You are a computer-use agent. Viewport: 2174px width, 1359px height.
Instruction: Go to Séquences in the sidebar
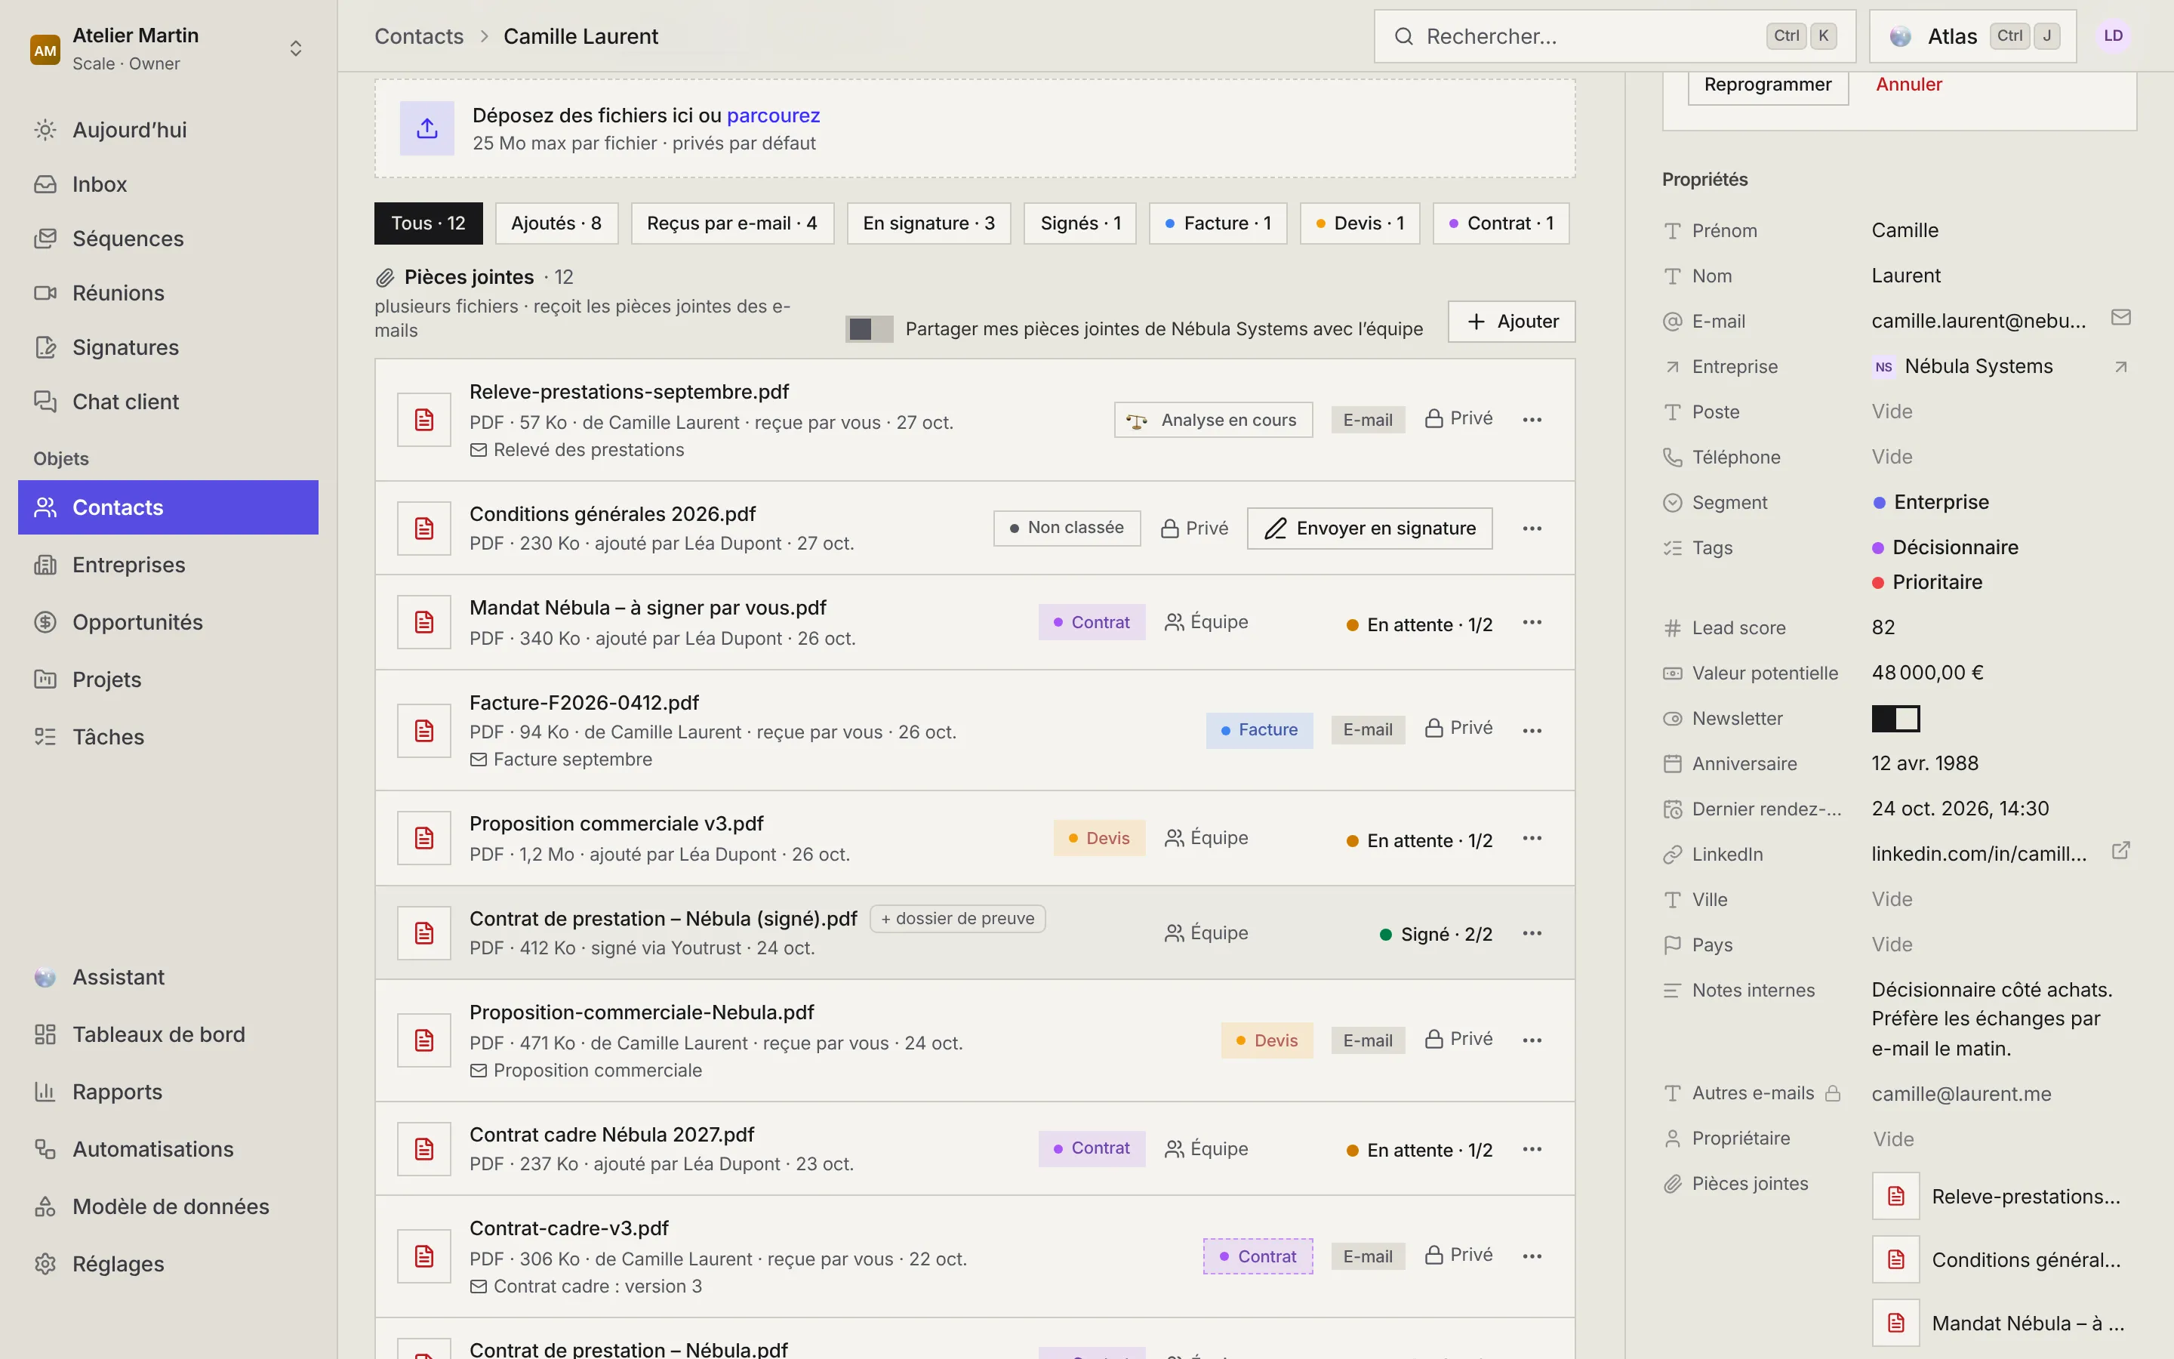[168, 238]
